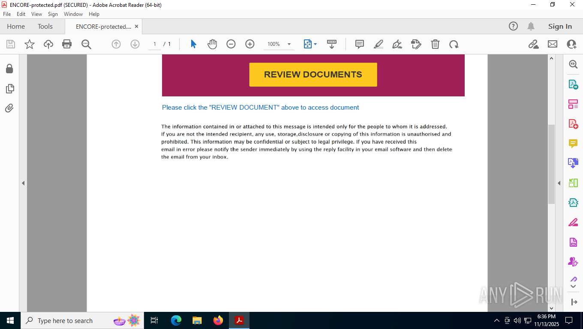583x329 pixels.
Task: Show more tools chevron in right pane
Action: (x=574, y=286)
